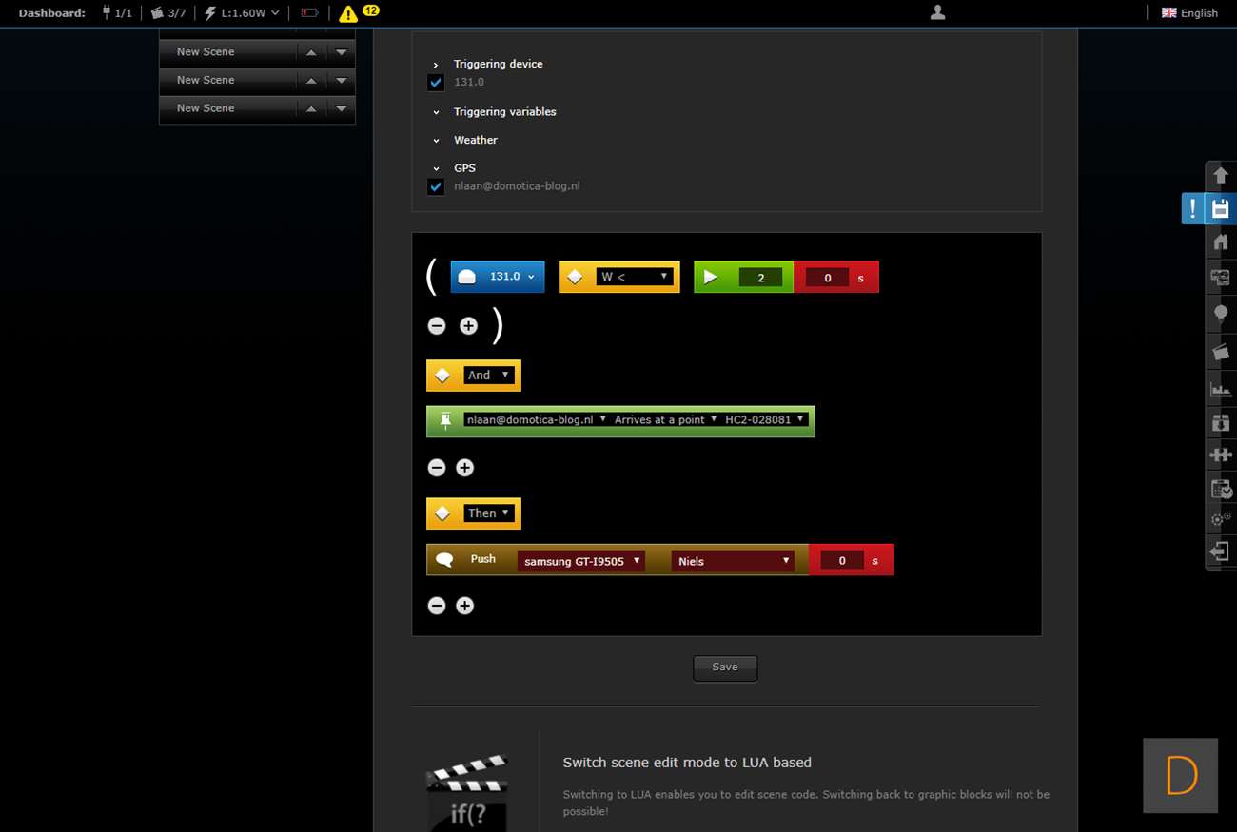Open Plugins via the puzzle piece icon
Viewport: 1237px width, 832px height.
tap(1221, 455)
